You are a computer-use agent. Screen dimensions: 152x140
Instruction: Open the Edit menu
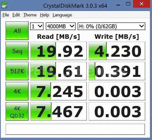point(16,15)
